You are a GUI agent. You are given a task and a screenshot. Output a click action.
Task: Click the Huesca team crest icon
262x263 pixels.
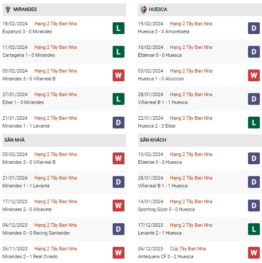click(x=144, y=10)
